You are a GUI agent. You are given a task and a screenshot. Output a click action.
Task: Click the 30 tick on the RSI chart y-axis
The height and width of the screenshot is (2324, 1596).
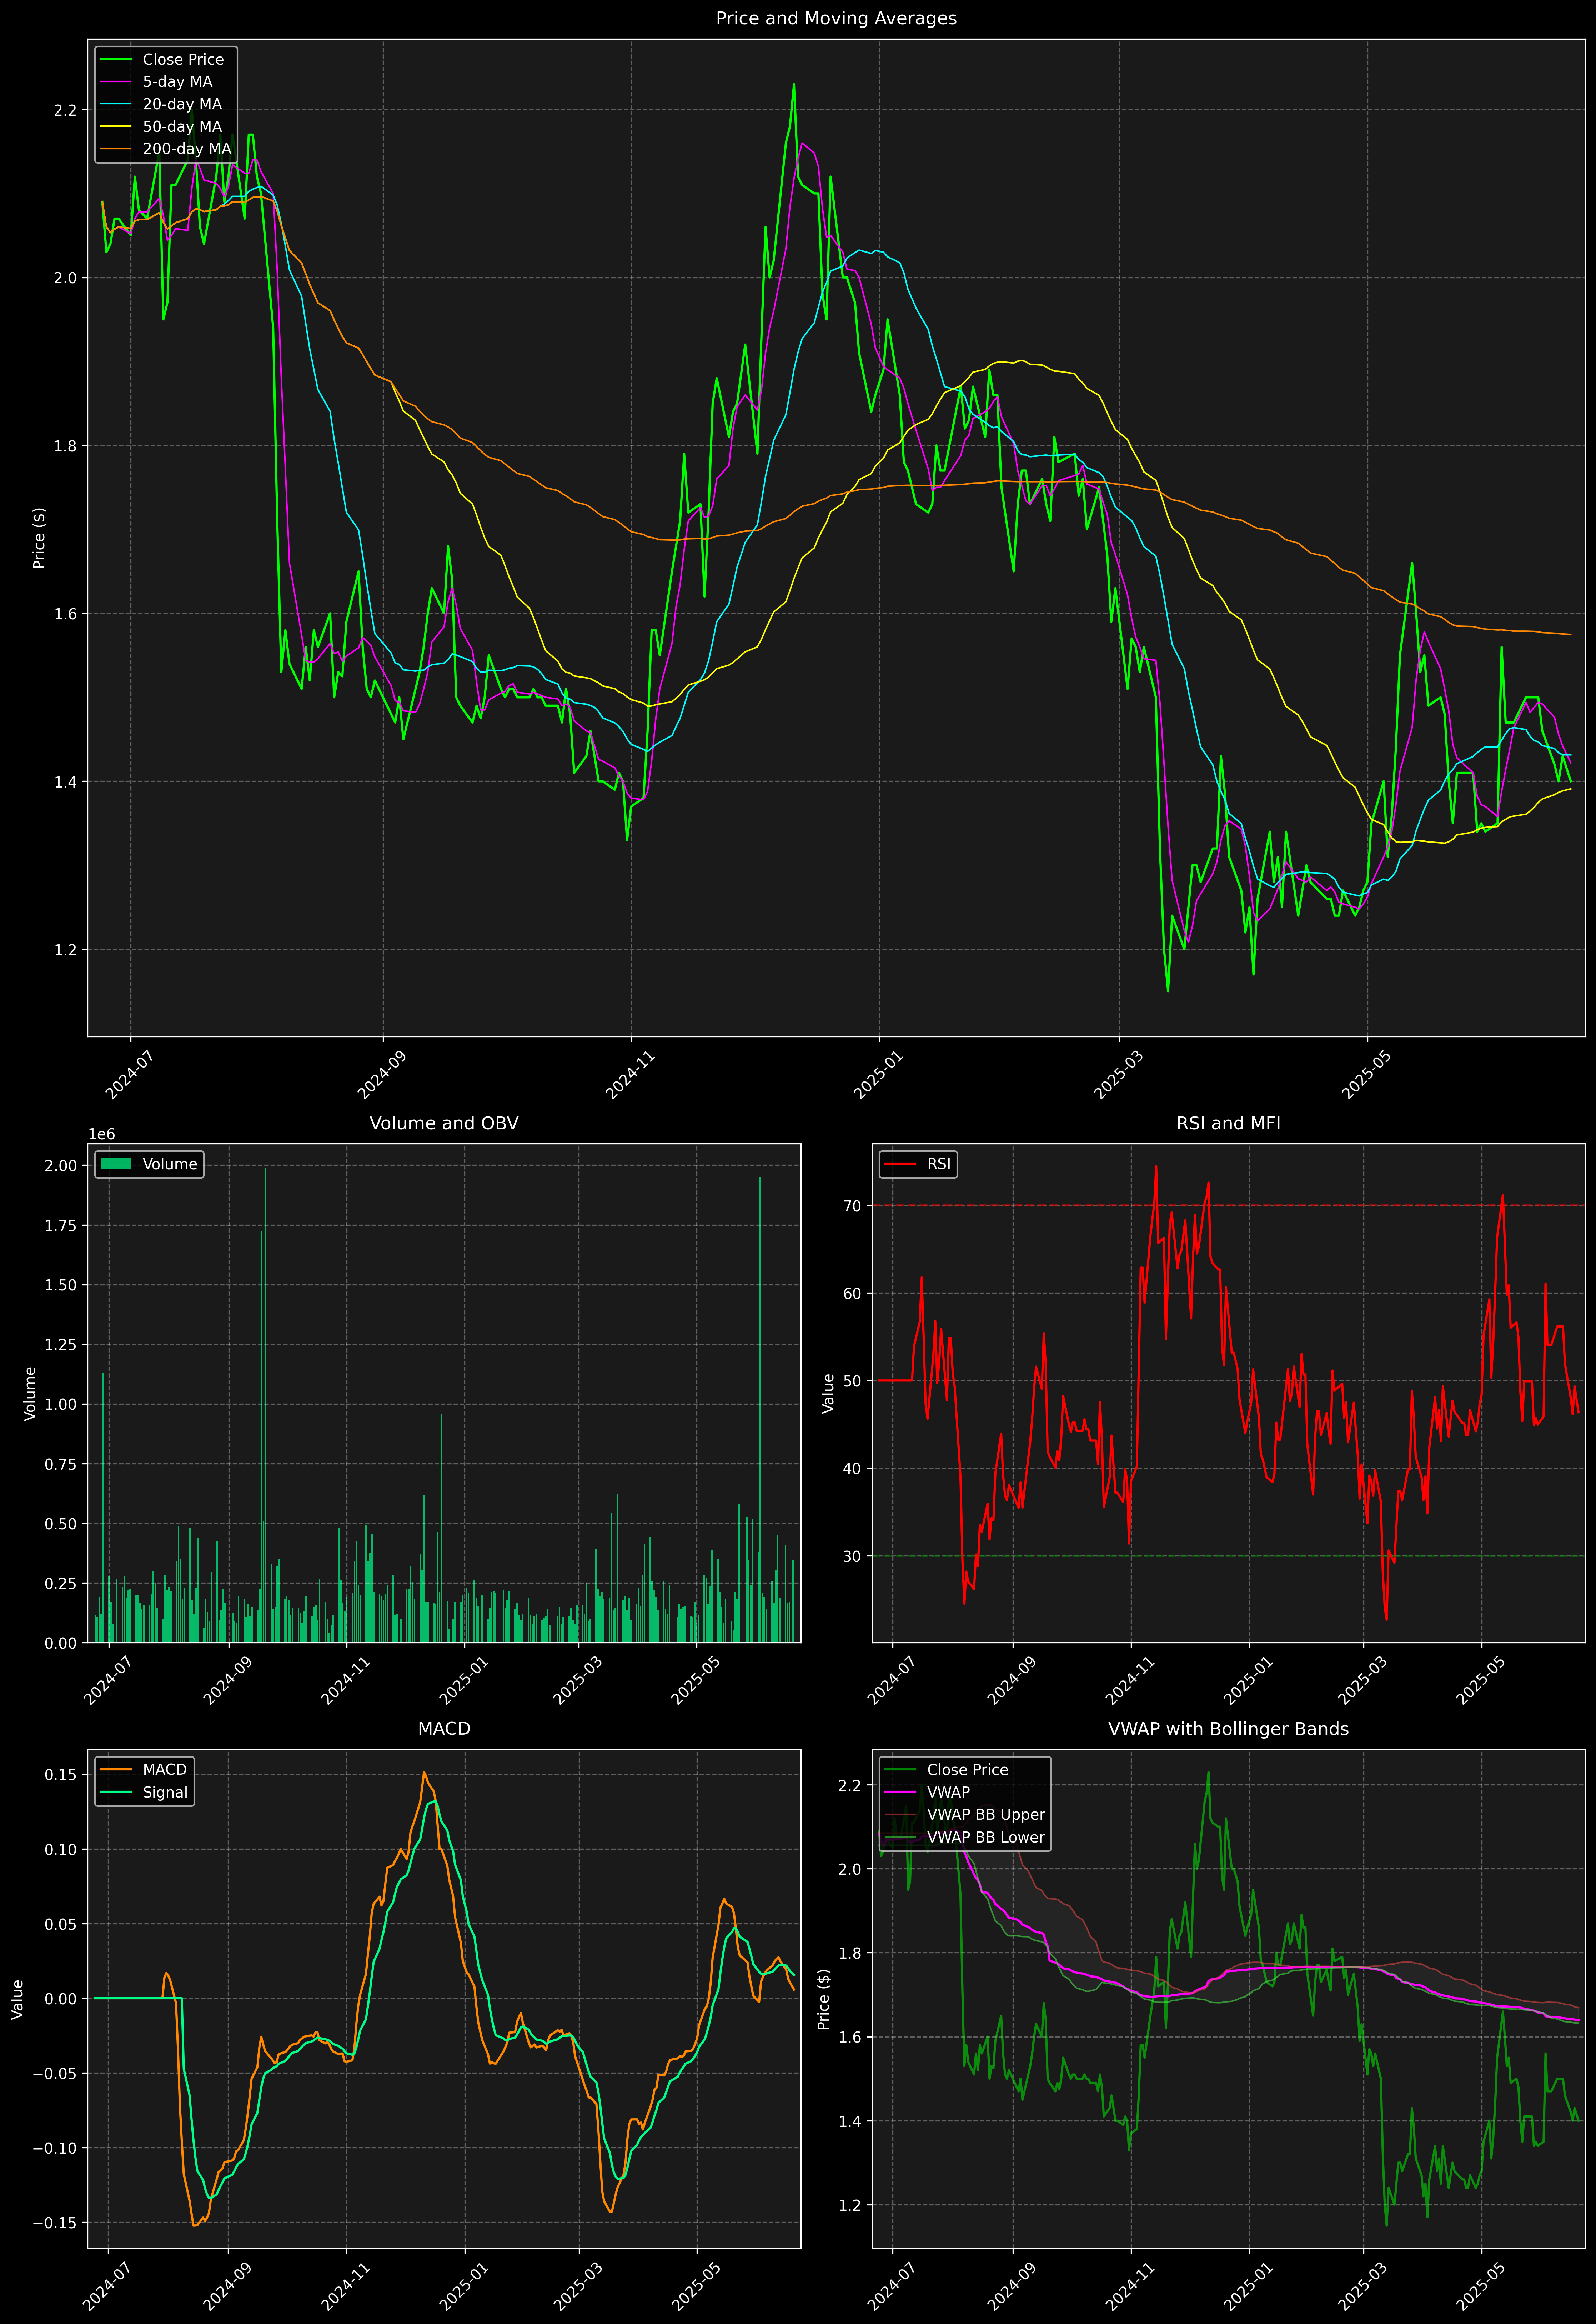tap(852, 1557)
